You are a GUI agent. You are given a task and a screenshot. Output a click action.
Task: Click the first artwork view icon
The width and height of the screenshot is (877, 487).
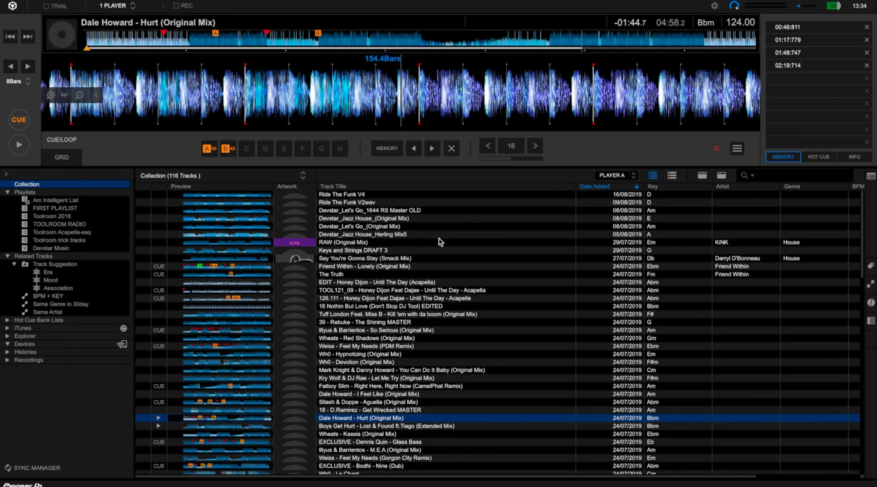tap(702, 175)
